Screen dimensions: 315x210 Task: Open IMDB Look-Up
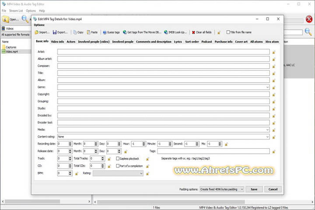pos(175,32)
